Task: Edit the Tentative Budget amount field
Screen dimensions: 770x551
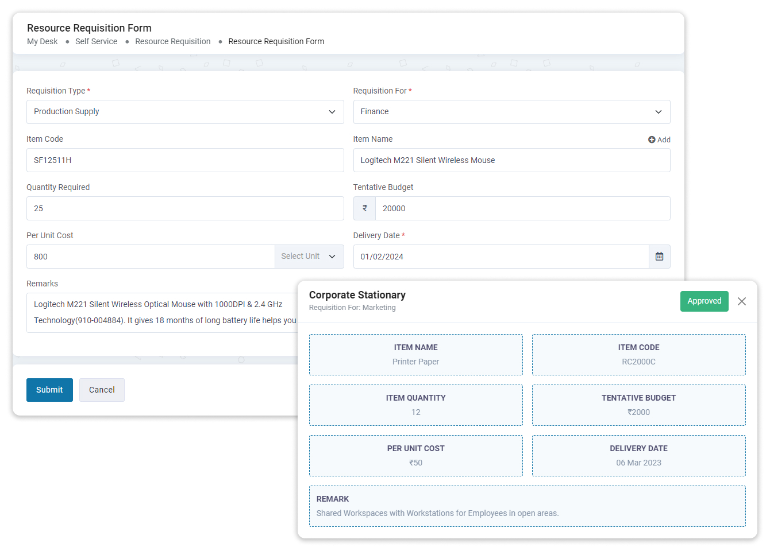Action: pyautogui.click(x=522, y=208)
